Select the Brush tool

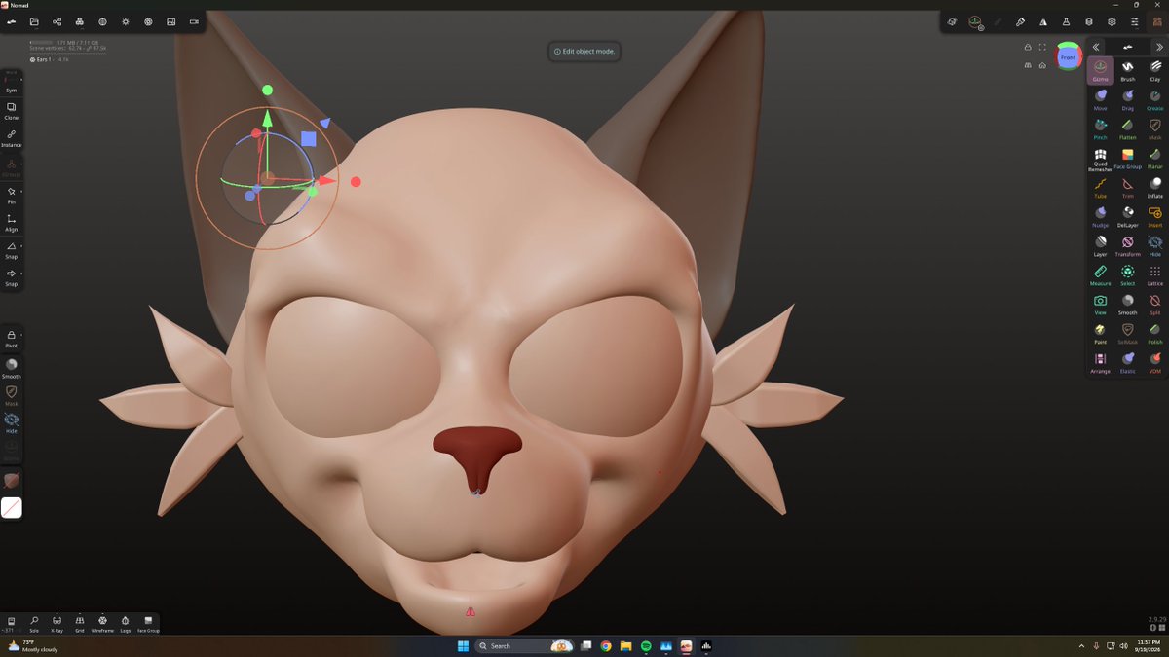(x=1127, y=70)
